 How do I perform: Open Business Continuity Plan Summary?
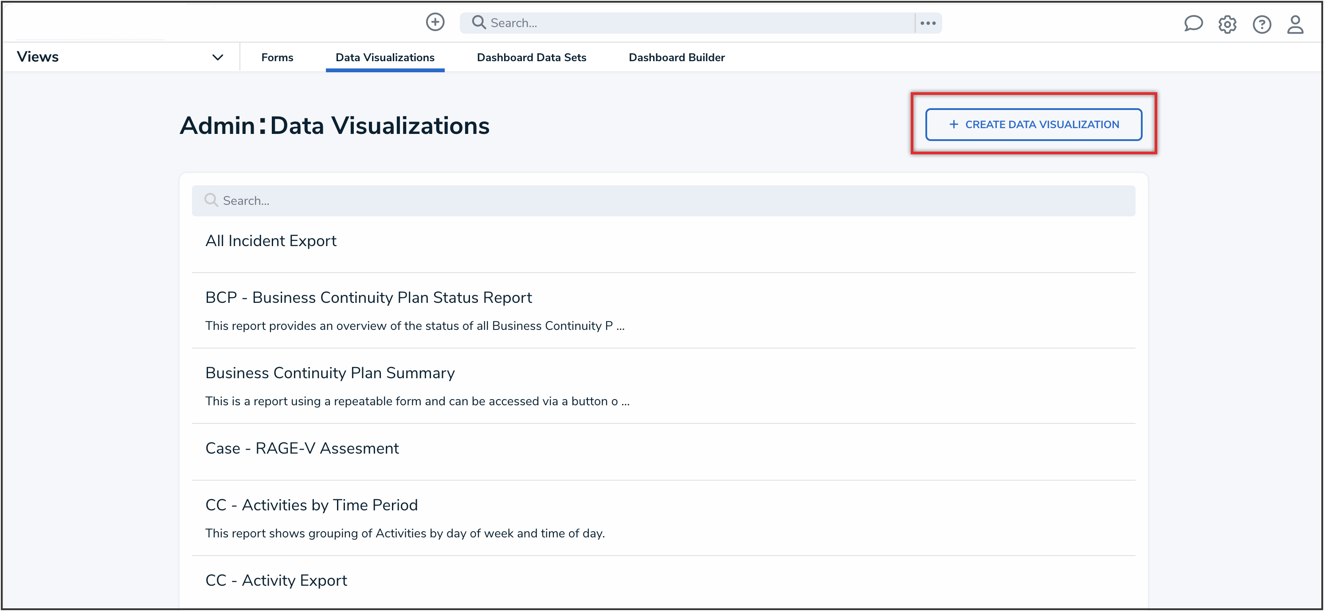click(329, 372)
